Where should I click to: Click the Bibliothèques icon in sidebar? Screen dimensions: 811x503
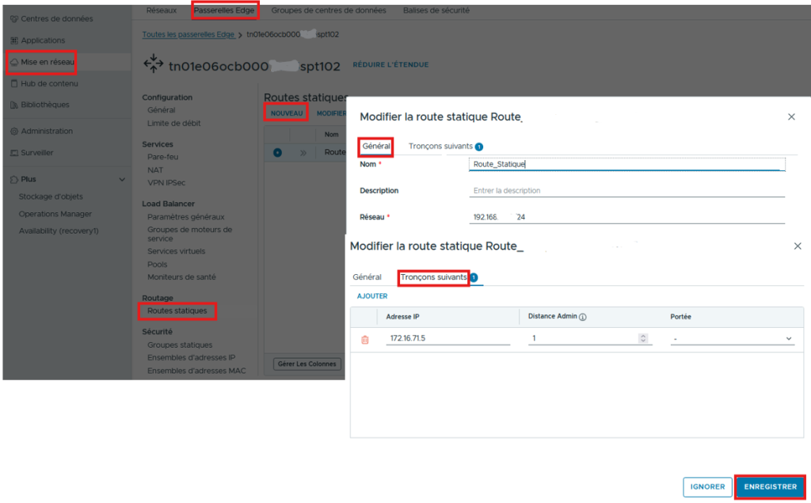tap(14, 105)
